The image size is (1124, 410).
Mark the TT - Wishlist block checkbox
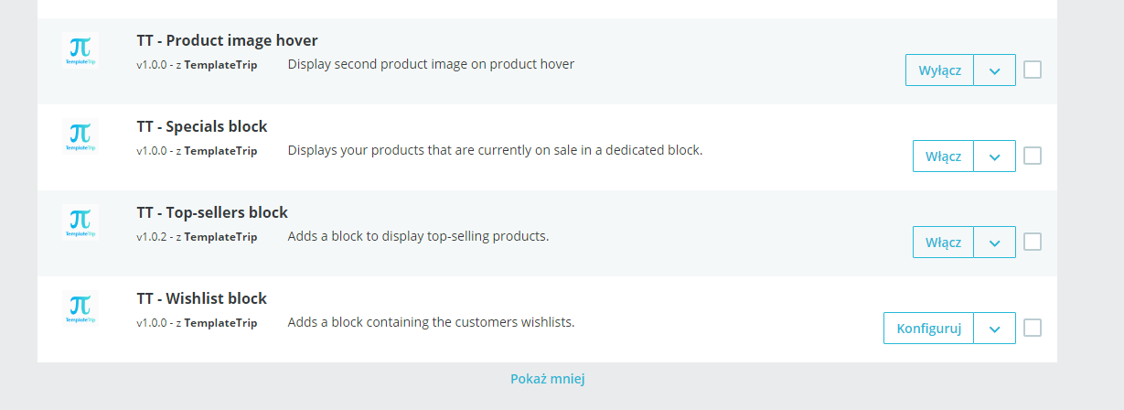(x=1033, y=328)
